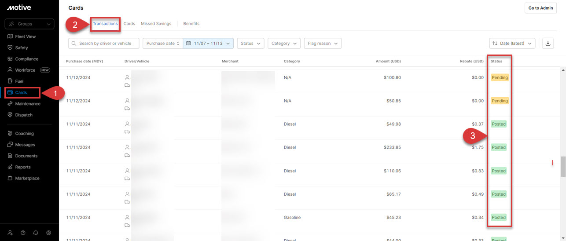Click the Go to Admin button
This screenshot has width=566, height=241.
pos(540,8)
